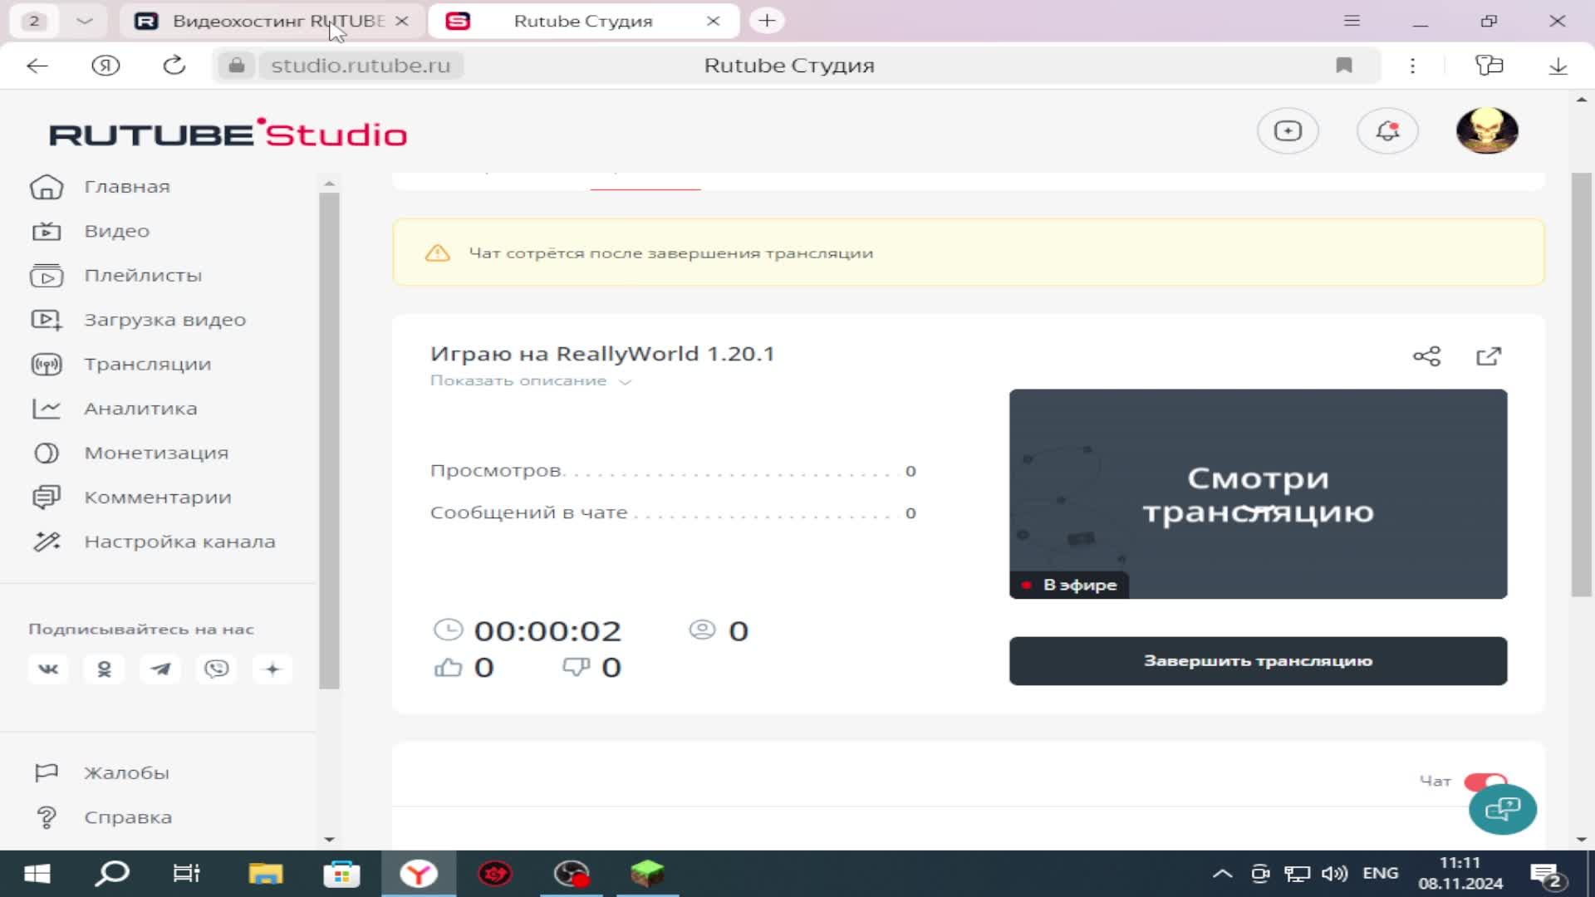Image resolution: width=1595 pixels, height=897 pixels.
Task: Open notifications bell in top bar
Action: click(x=1386, y=130)
